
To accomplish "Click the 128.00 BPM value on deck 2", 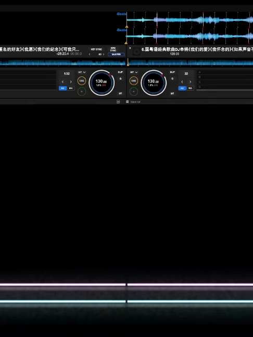I will point(174,54).
